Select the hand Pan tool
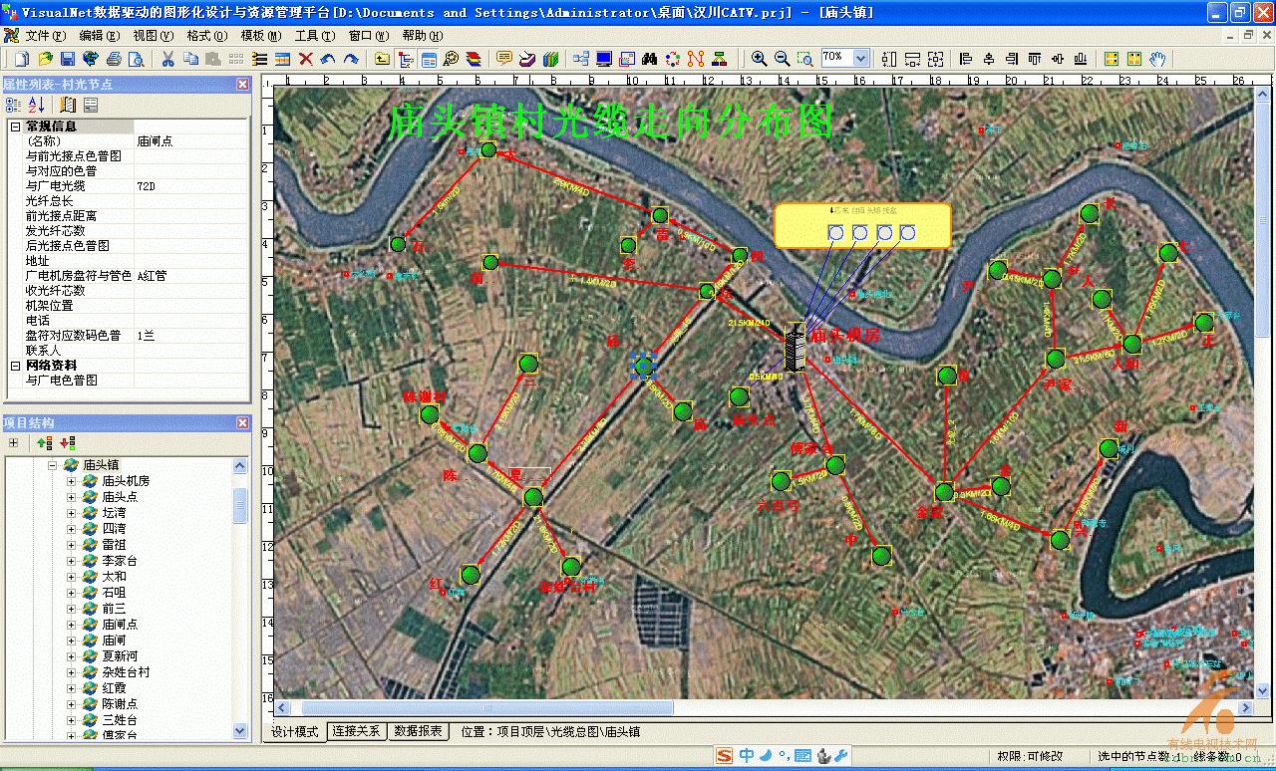Screen dimensions: 1276x771 pyautogui.click(x=1158, y=60)
